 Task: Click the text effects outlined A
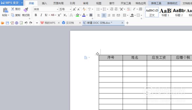(71, 15)
